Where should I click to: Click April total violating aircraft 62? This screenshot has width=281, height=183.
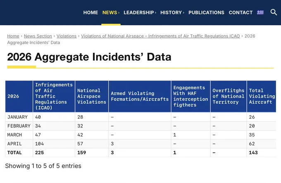coord(252,144)
